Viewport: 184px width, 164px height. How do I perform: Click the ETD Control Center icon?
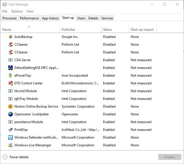click(x=10, y=83)
